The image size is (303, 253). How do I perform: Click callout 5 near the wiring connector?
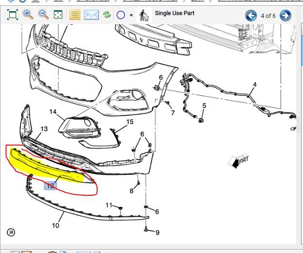[204, 105]
